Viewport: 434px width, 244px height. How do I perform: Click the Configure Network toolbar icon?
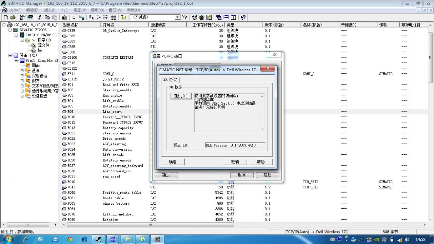click(x=194, y=17)
